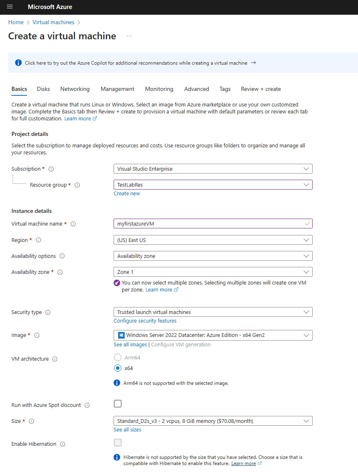The width and height of the screenshot is (358, 472).
Task: Click the Arm64 not supported info icon
Action: [x=117, y=383]
